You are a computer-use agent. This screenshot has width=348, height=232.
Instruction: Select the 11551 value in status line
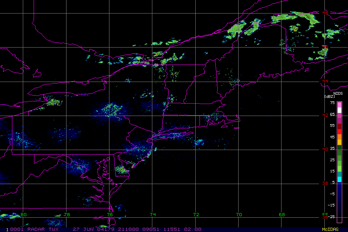pos(172,229)
